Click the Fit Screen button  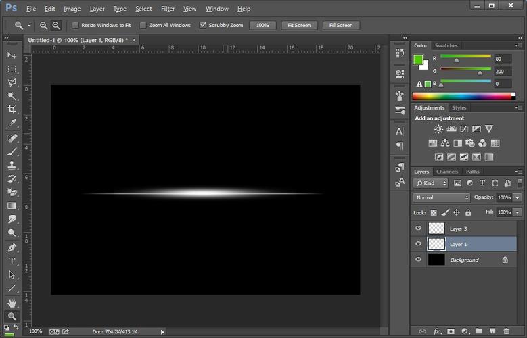tap(298, 26)
